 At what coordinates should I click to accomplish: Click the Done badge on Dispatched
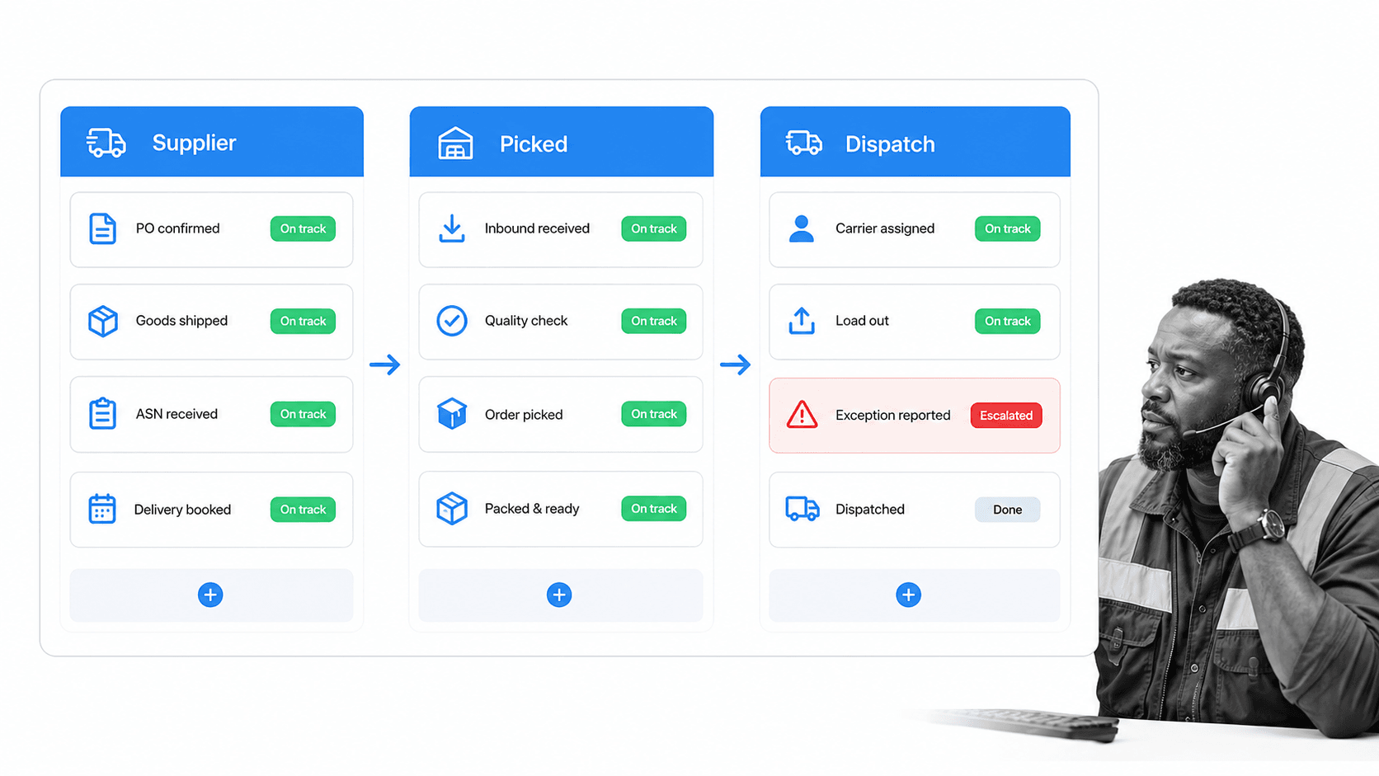pos(1007,510)
